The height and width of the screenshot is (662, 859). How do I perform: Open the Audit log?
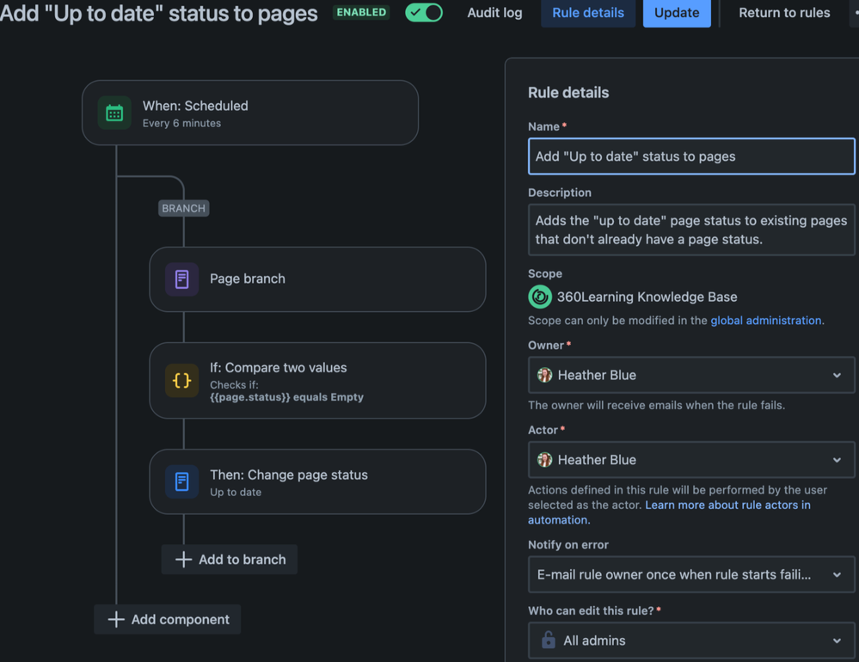pos(494,13)
